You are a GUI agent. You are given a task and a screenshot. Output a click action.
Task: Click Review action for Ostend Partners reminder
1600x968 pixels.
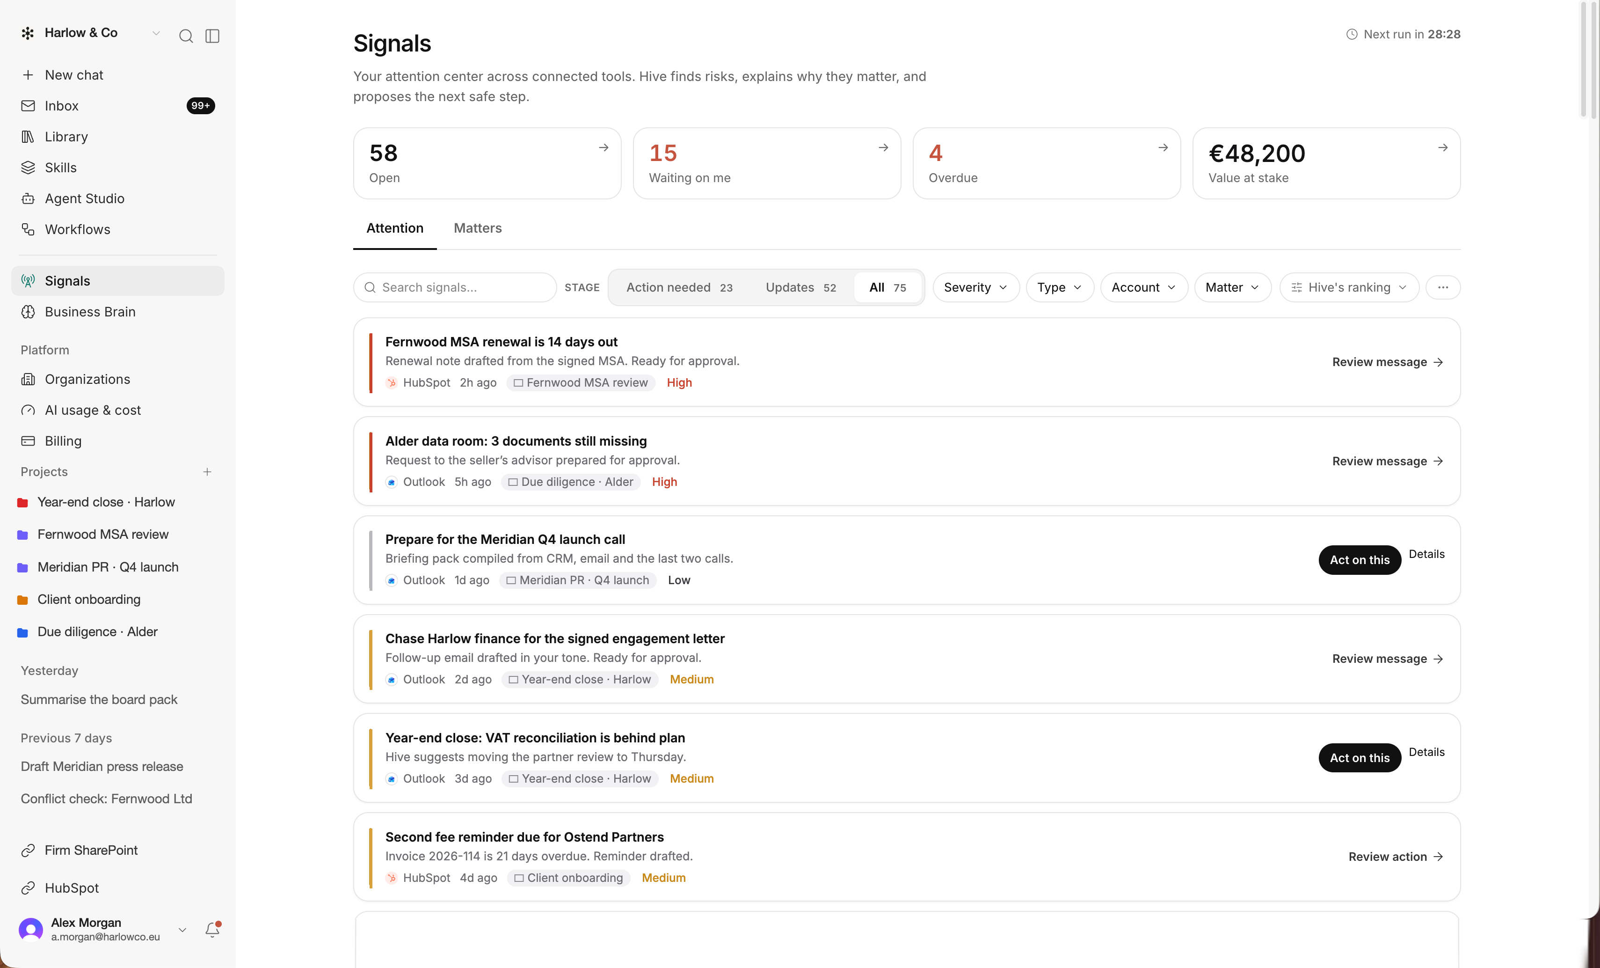coord(1396,857)
